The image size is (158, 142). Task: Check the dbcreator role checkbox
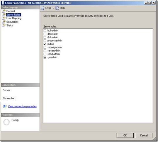click(x=45, y=34)
